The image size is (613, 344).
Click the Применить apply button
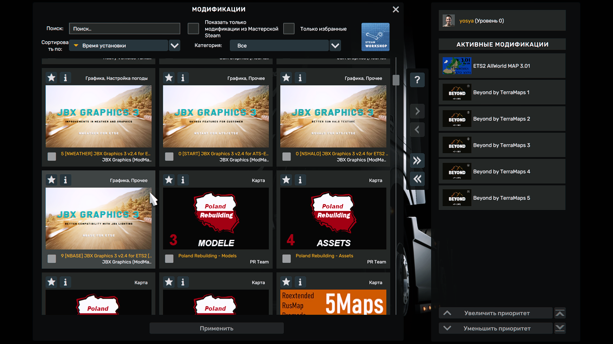(216, 328)
